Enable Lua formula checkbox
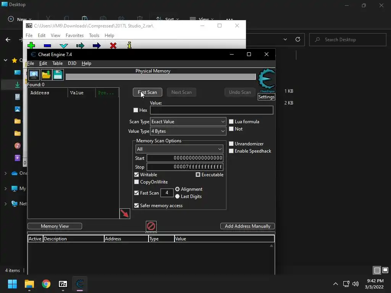The image size is (391, 293). point(231,122)
